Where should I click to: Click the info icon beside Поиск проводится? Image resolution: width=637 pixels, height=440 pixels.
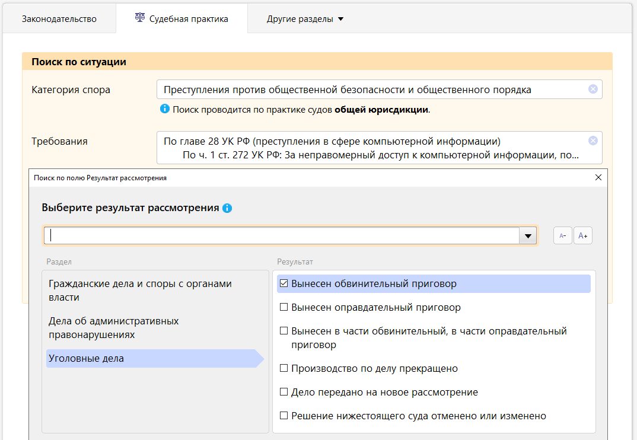point(165,109)
